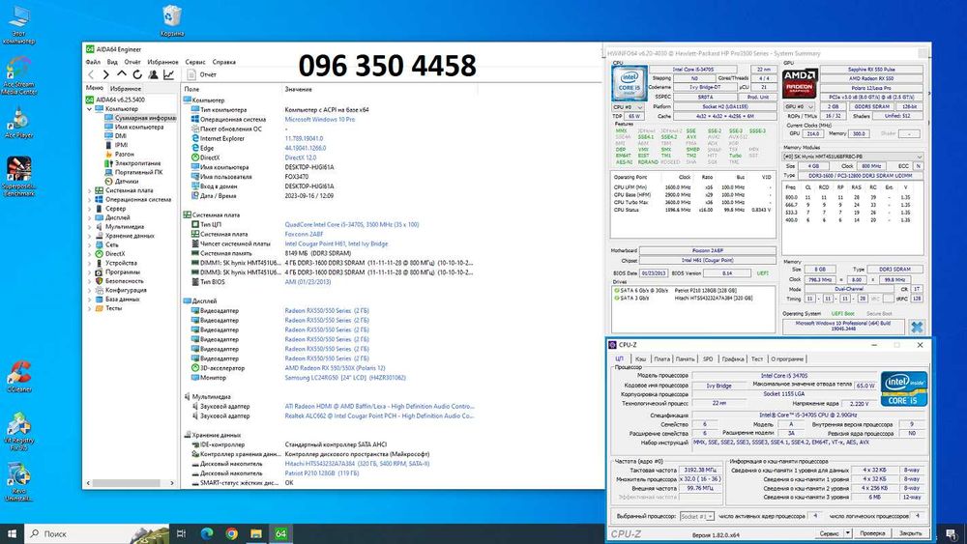The width and height of the screenshot is (967, 544).
Task: Expand the Дисплей tree node
Action: point(89,218)
